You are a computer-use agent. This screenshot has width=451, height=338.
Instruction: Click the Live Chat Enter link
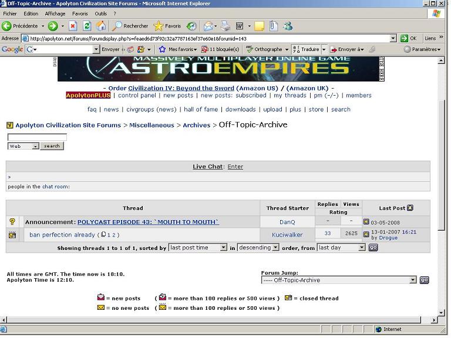coord(235,167)
